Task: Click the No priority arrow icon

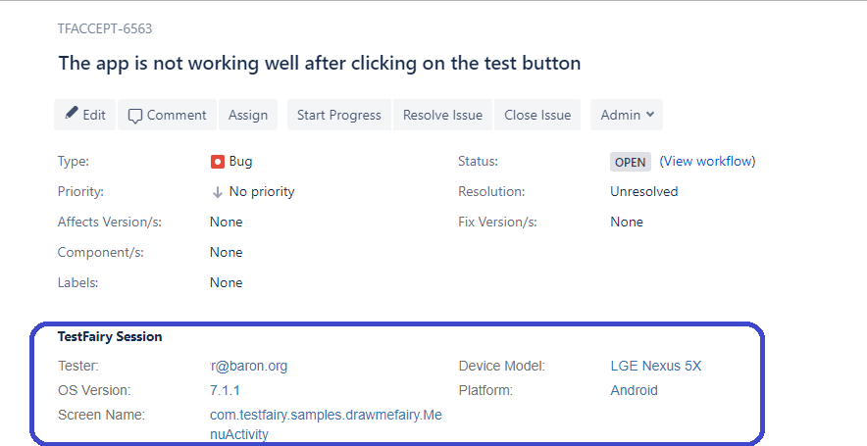Action: 218,192
